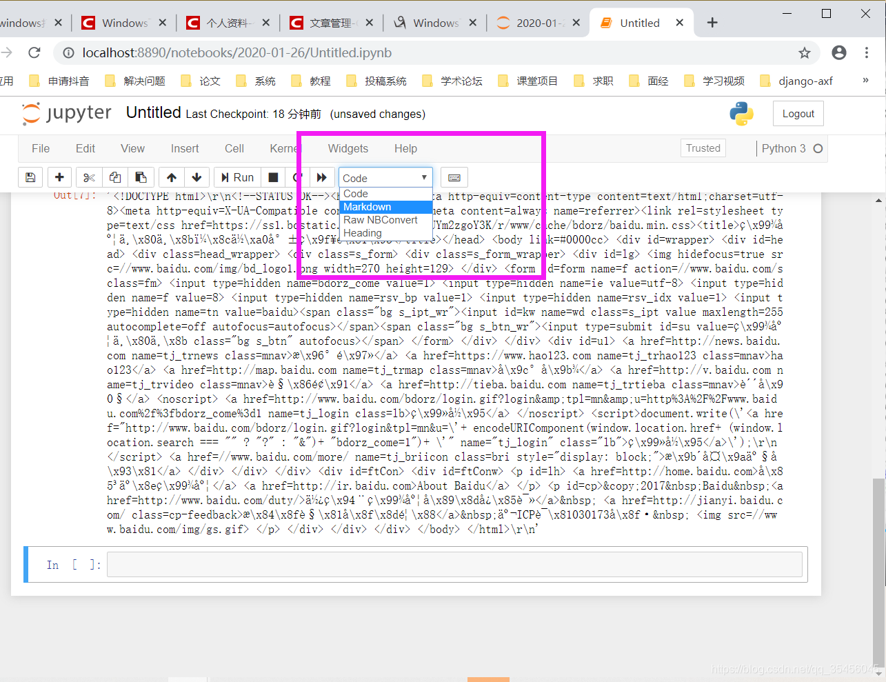Open the django-axf bookmark folder
The width and height of the screenshot is (886, 682).
point(796,81)
